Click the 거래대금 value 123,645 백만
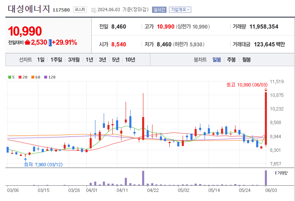The width and height of the screenshot is (295, 201). pyautogui.click(x=269, y=44)
